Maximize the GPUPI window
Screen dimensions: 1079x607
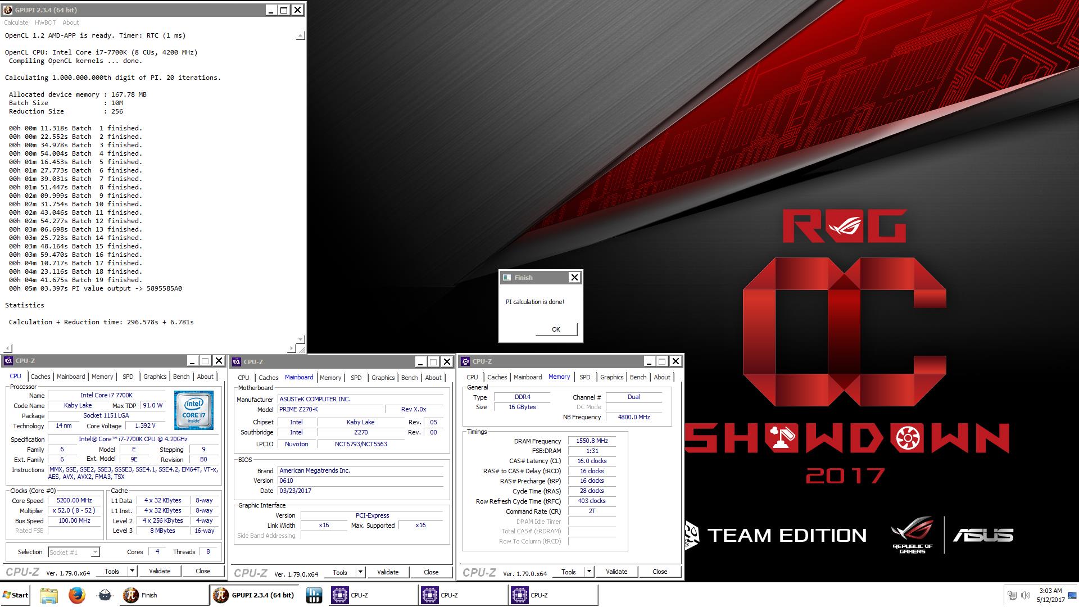pos(284,10)
